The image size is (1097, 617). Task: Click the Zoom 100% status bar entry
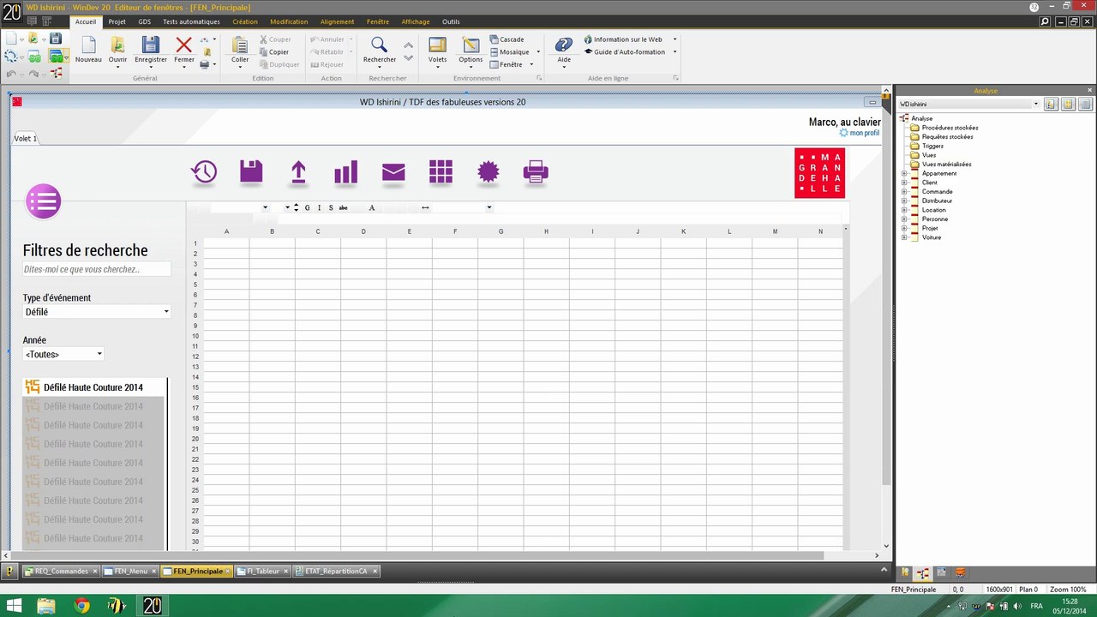(x=1068, y=590)
